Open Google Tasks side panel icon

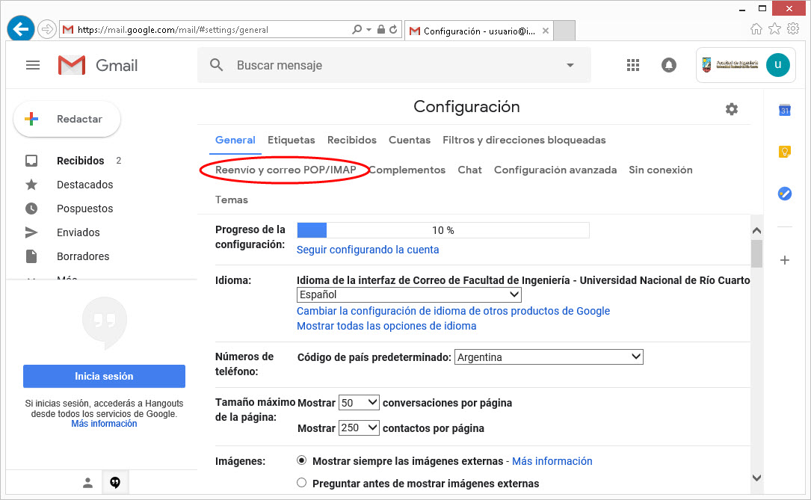pyautogui.click(x=785, y=194)
